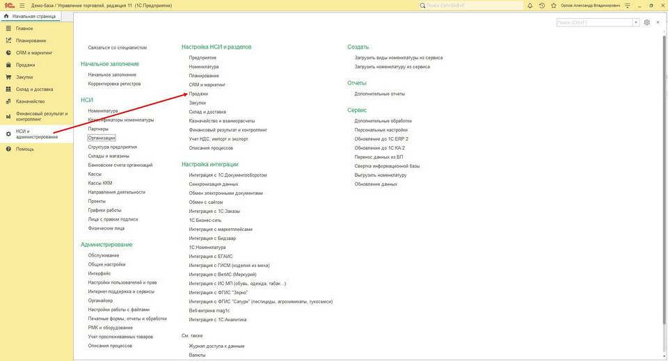Open Склады и магазины link

coord(109,157)
